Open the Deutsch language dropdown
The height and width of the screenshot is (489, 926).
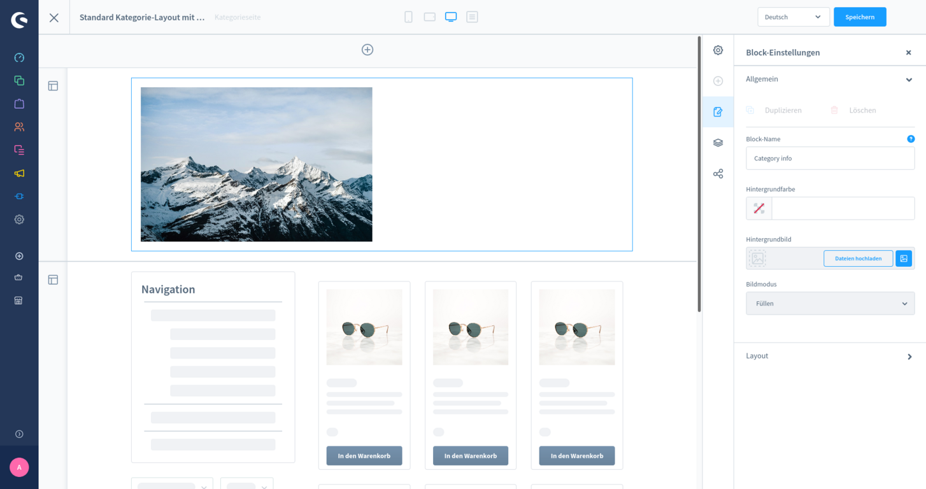793,17
